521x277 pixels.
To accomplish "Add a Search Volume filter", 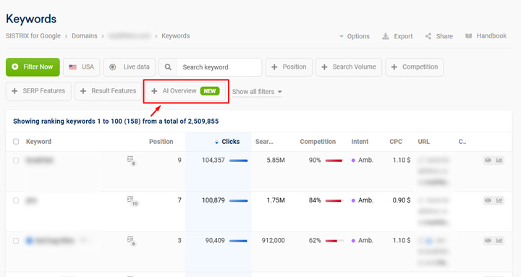I will [349, 67].
